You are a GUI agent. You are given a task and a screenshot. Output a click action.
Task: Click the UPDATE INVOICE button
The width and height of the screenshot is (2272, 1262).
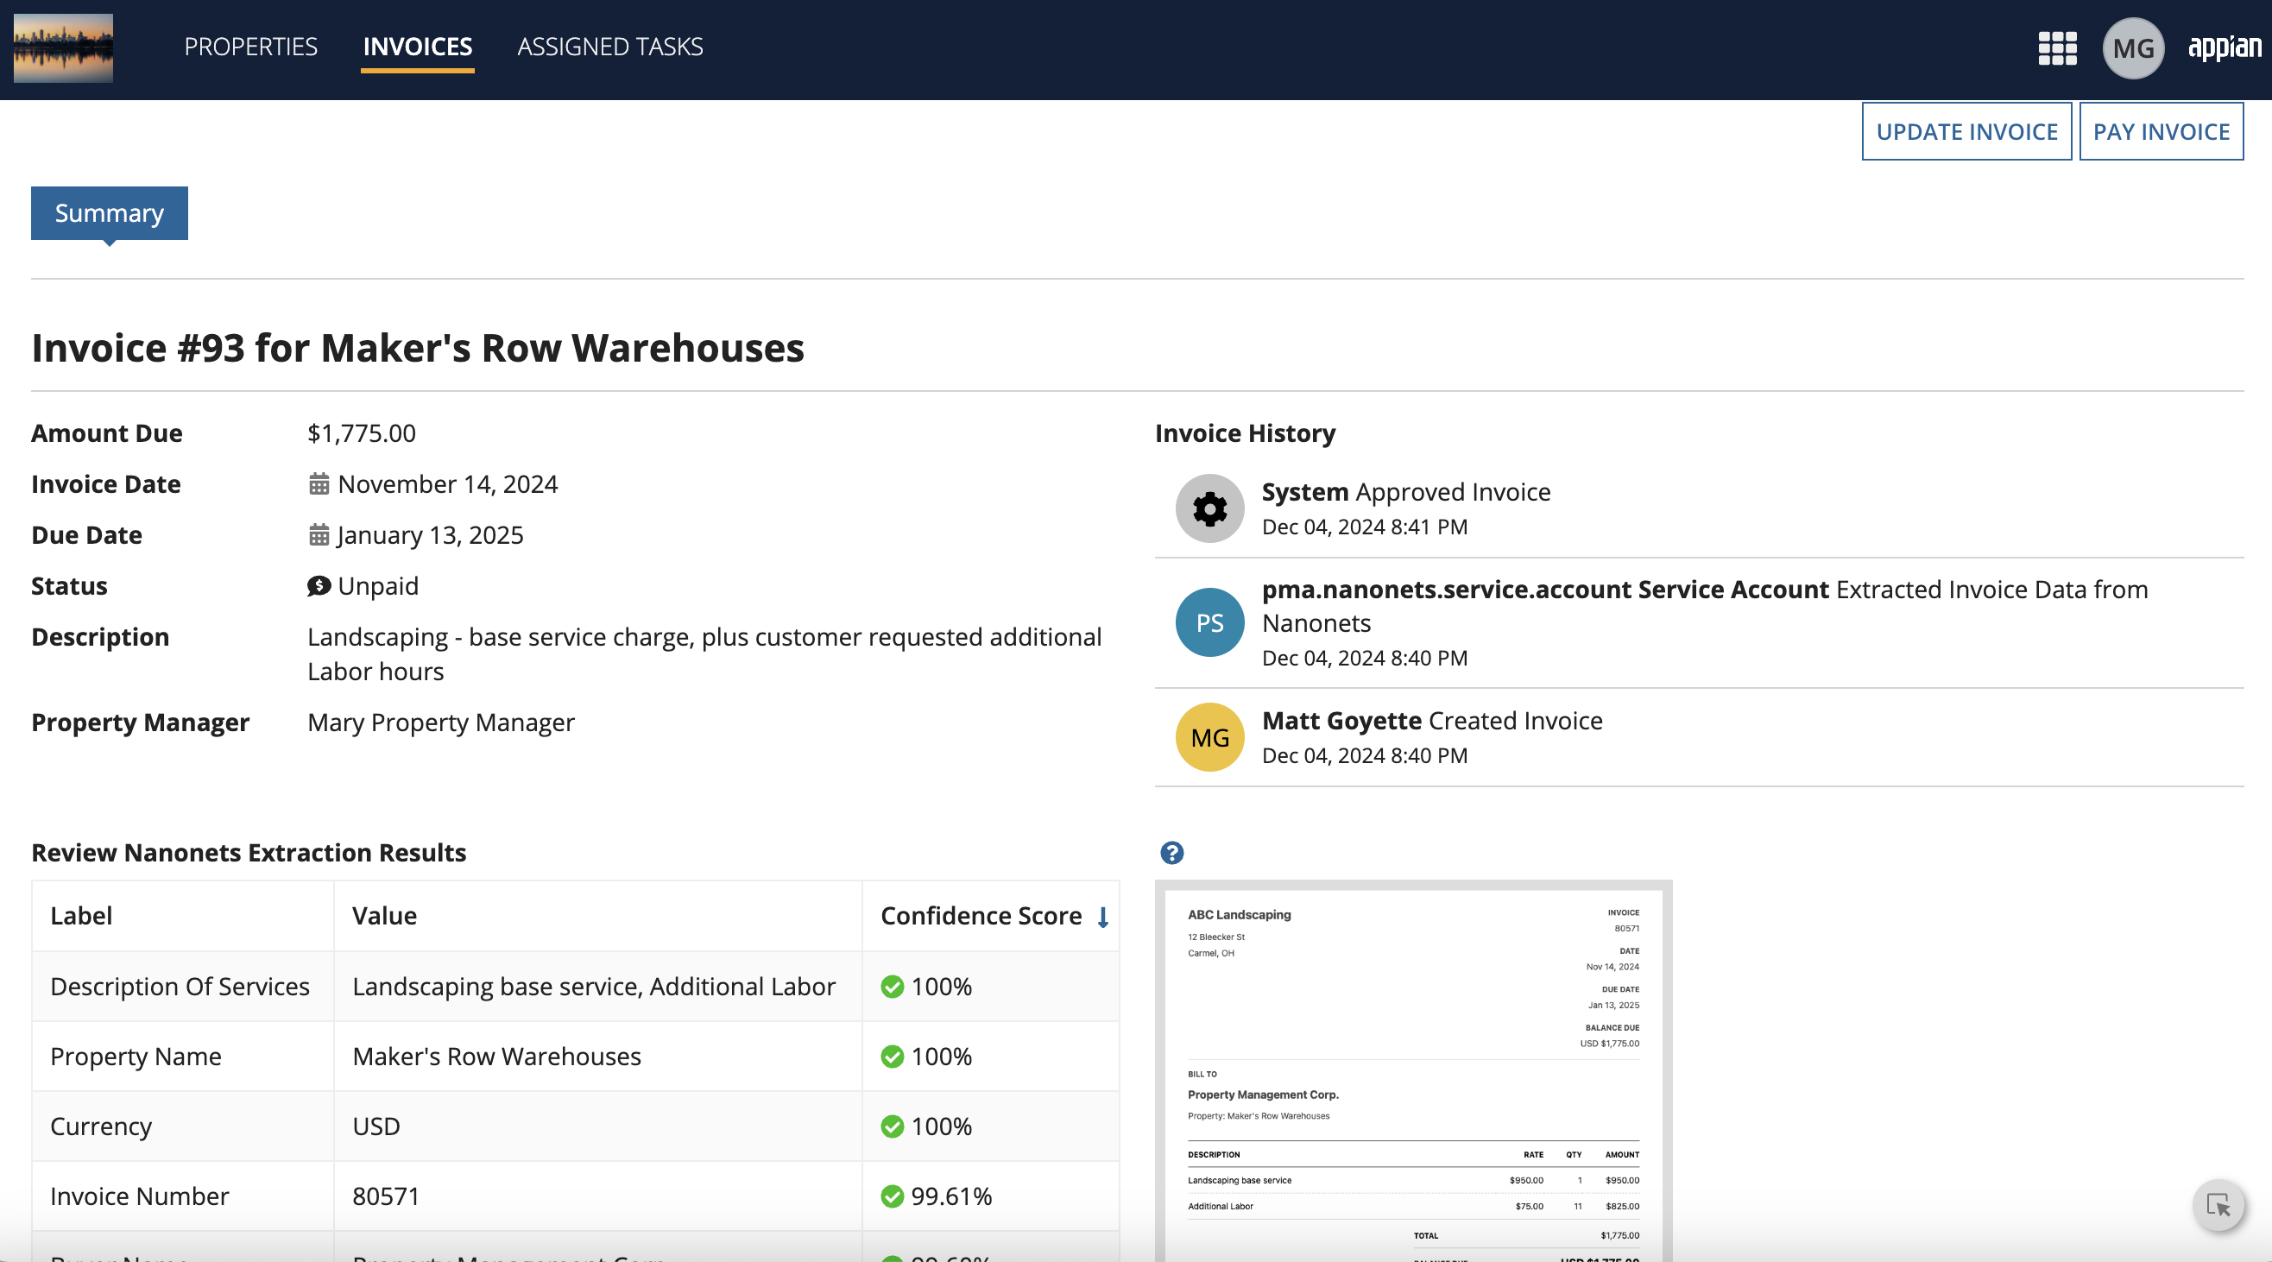tap(1966, 130)
